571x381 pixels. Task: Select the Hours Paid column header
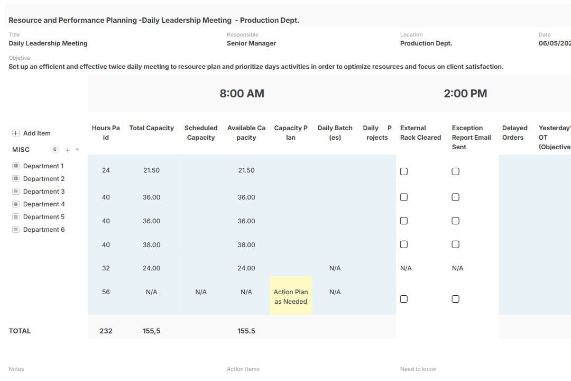point(106,133)
